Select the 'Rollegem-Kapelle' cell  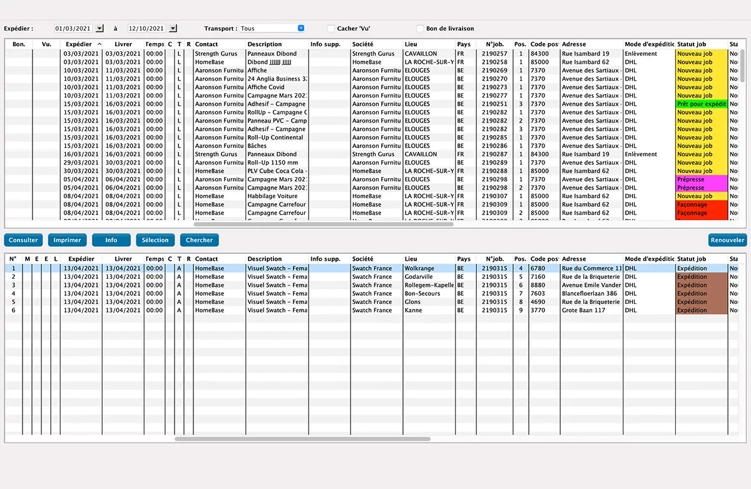pos(429,285)
